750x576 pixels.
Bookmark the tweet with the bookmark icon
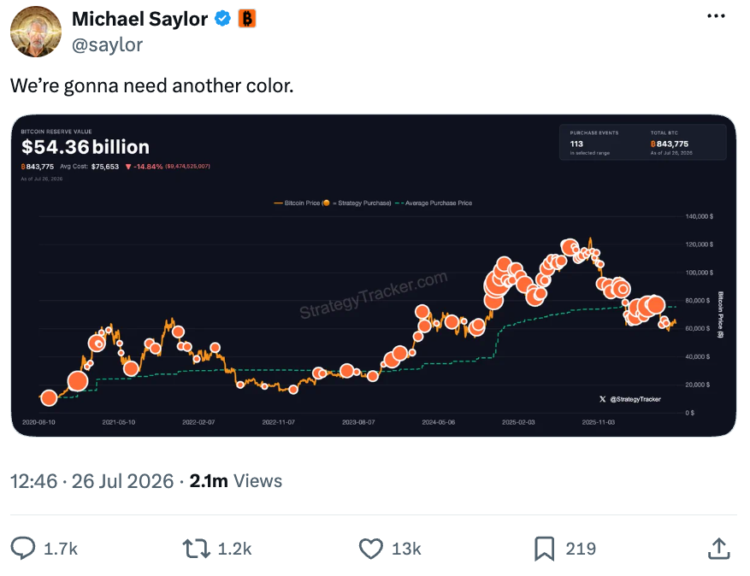544,549
